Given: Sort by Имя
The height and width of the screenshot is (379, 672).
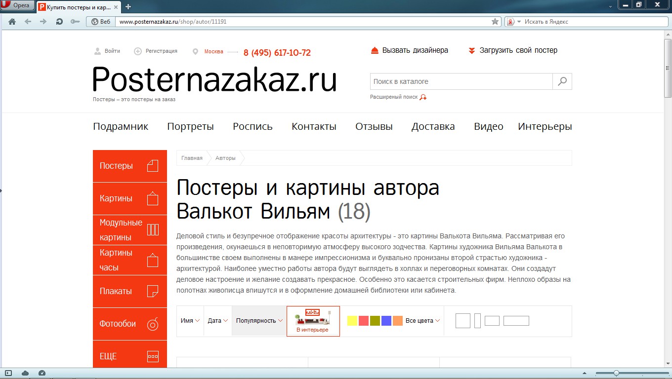Looking at the screenshot, I should click(x=190, y=321).
